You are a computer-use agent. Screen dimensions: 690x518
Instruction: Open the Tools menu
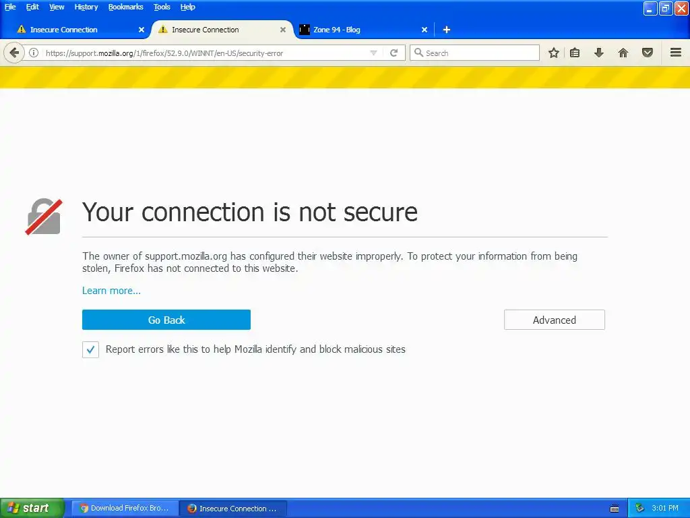162,7
